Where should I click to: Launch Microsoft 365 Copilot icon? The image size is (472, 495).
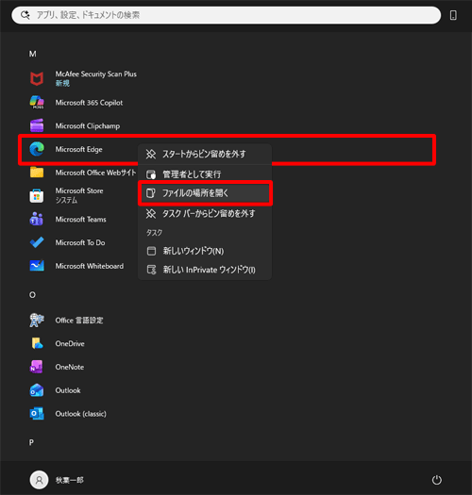click(x=37, y=102)
